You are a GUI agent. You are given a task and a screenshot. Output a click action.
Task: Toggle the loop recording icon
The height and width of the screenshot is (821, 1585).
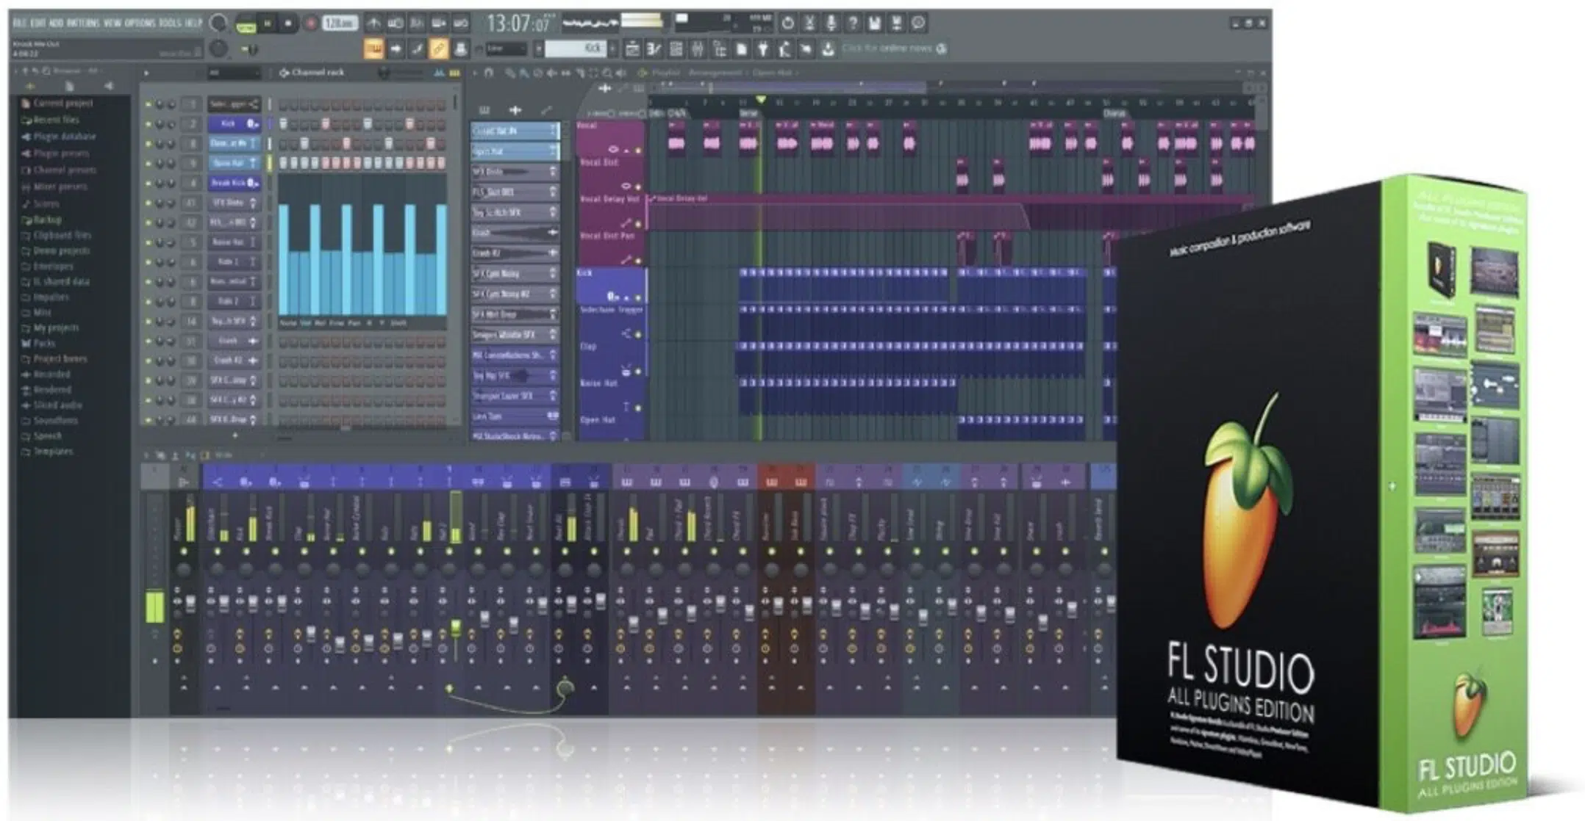(x=460, y=23)
